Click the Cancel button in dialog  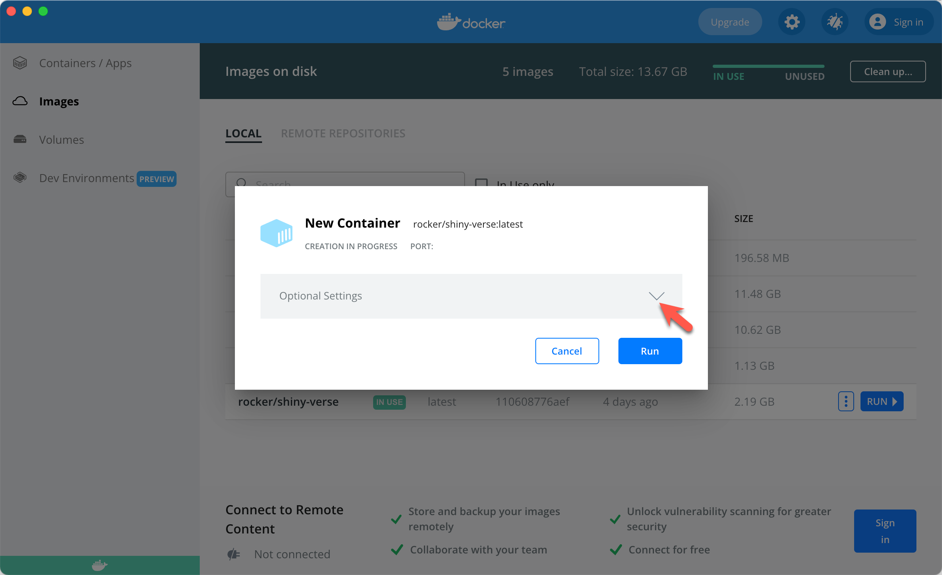tap(567, 351)
